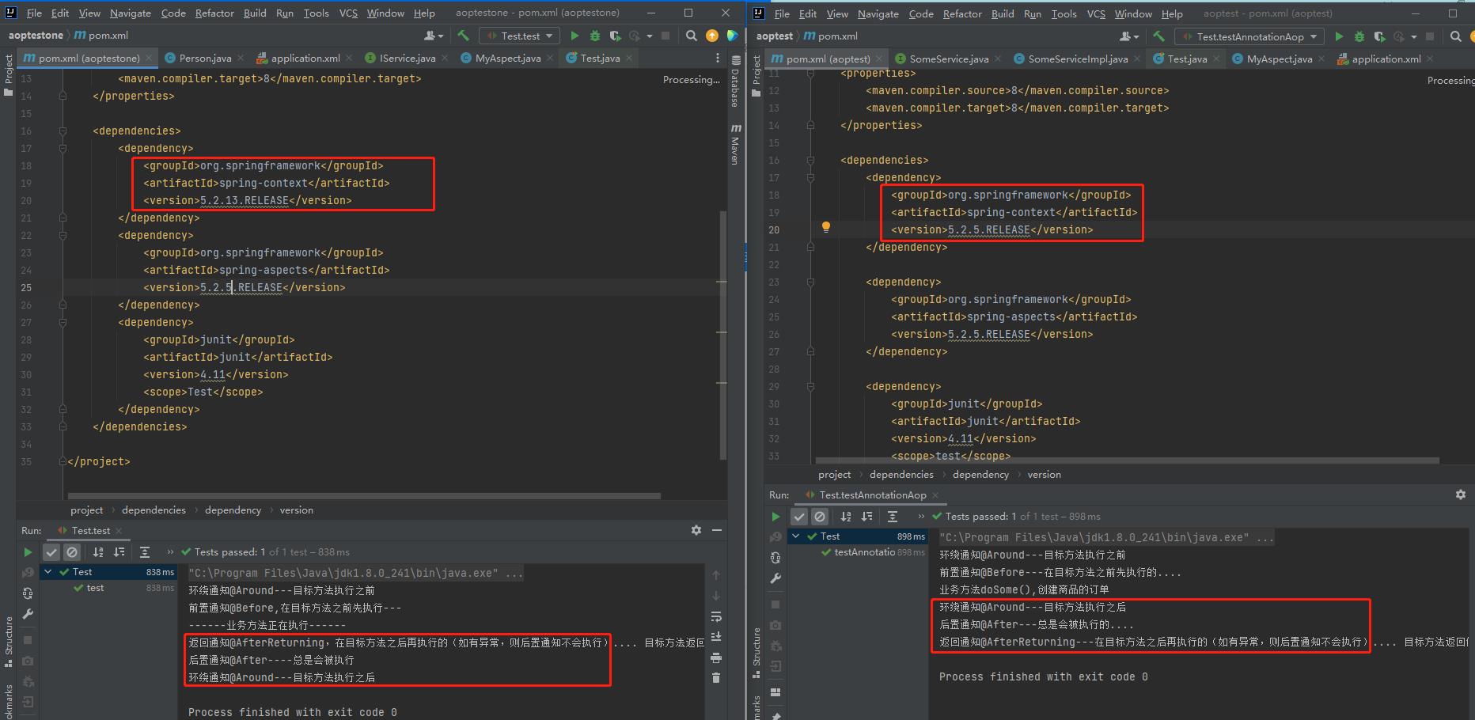Click aoptestone project name in navigation bar
Screen dimensions: 1475x720
pos(36,36)
